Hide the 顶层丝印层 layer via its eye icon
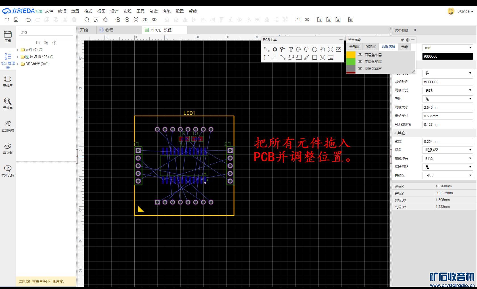Image resolution: width=477 pixels, height=289 pixels. point(360,55)
